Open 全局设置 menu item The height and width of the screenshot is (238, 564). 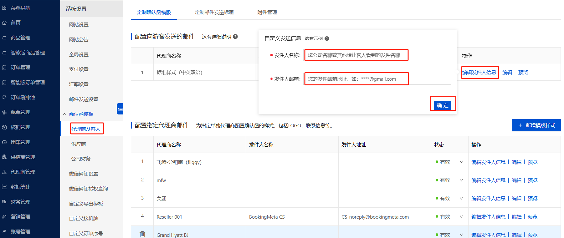pyautogui.click(x=79, y=54)
